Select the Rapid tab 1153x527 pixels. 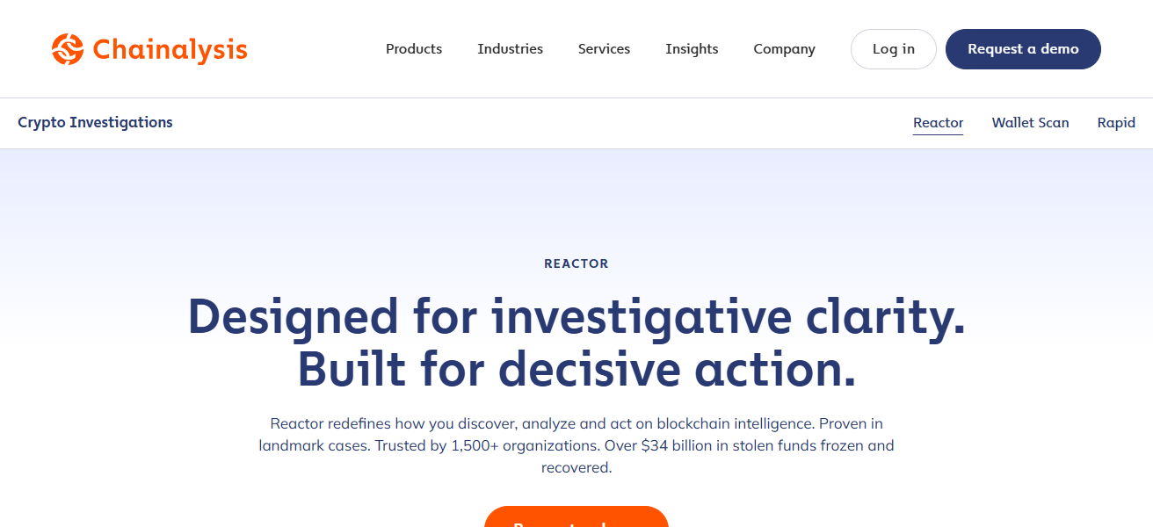point(1116,123)
